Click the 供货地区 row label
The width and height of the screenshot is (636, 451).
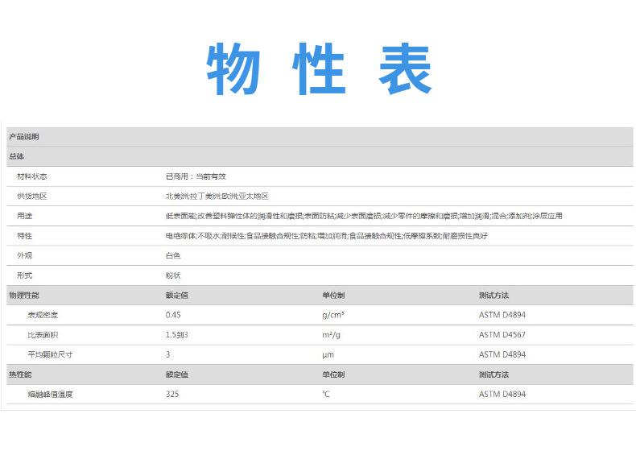coord(32,196)
